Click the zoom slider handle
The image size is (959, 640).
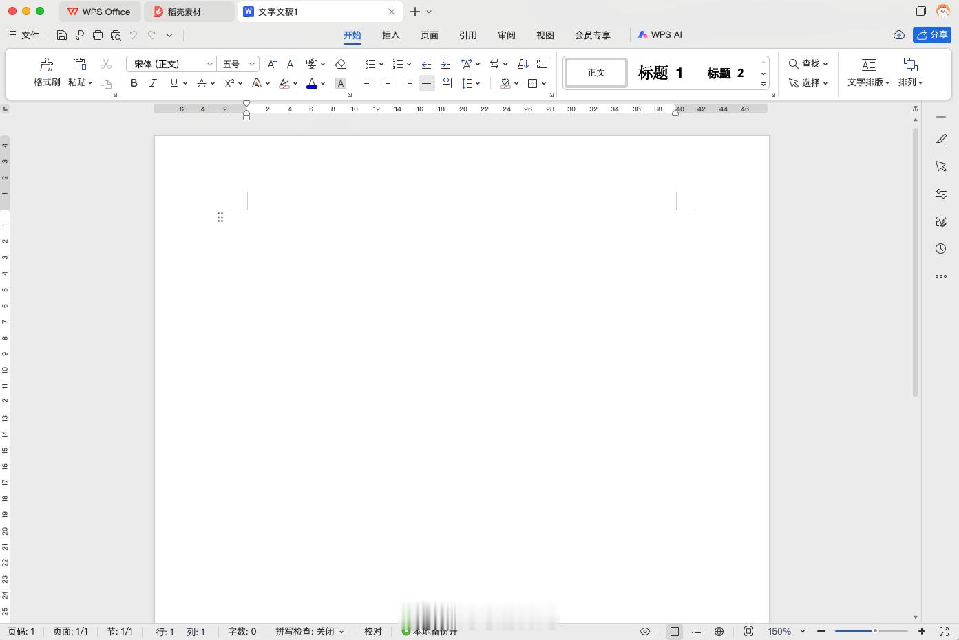tap(875, 631)
